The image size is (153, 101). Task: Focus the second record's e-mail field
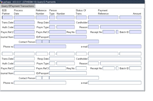point(115,83)
